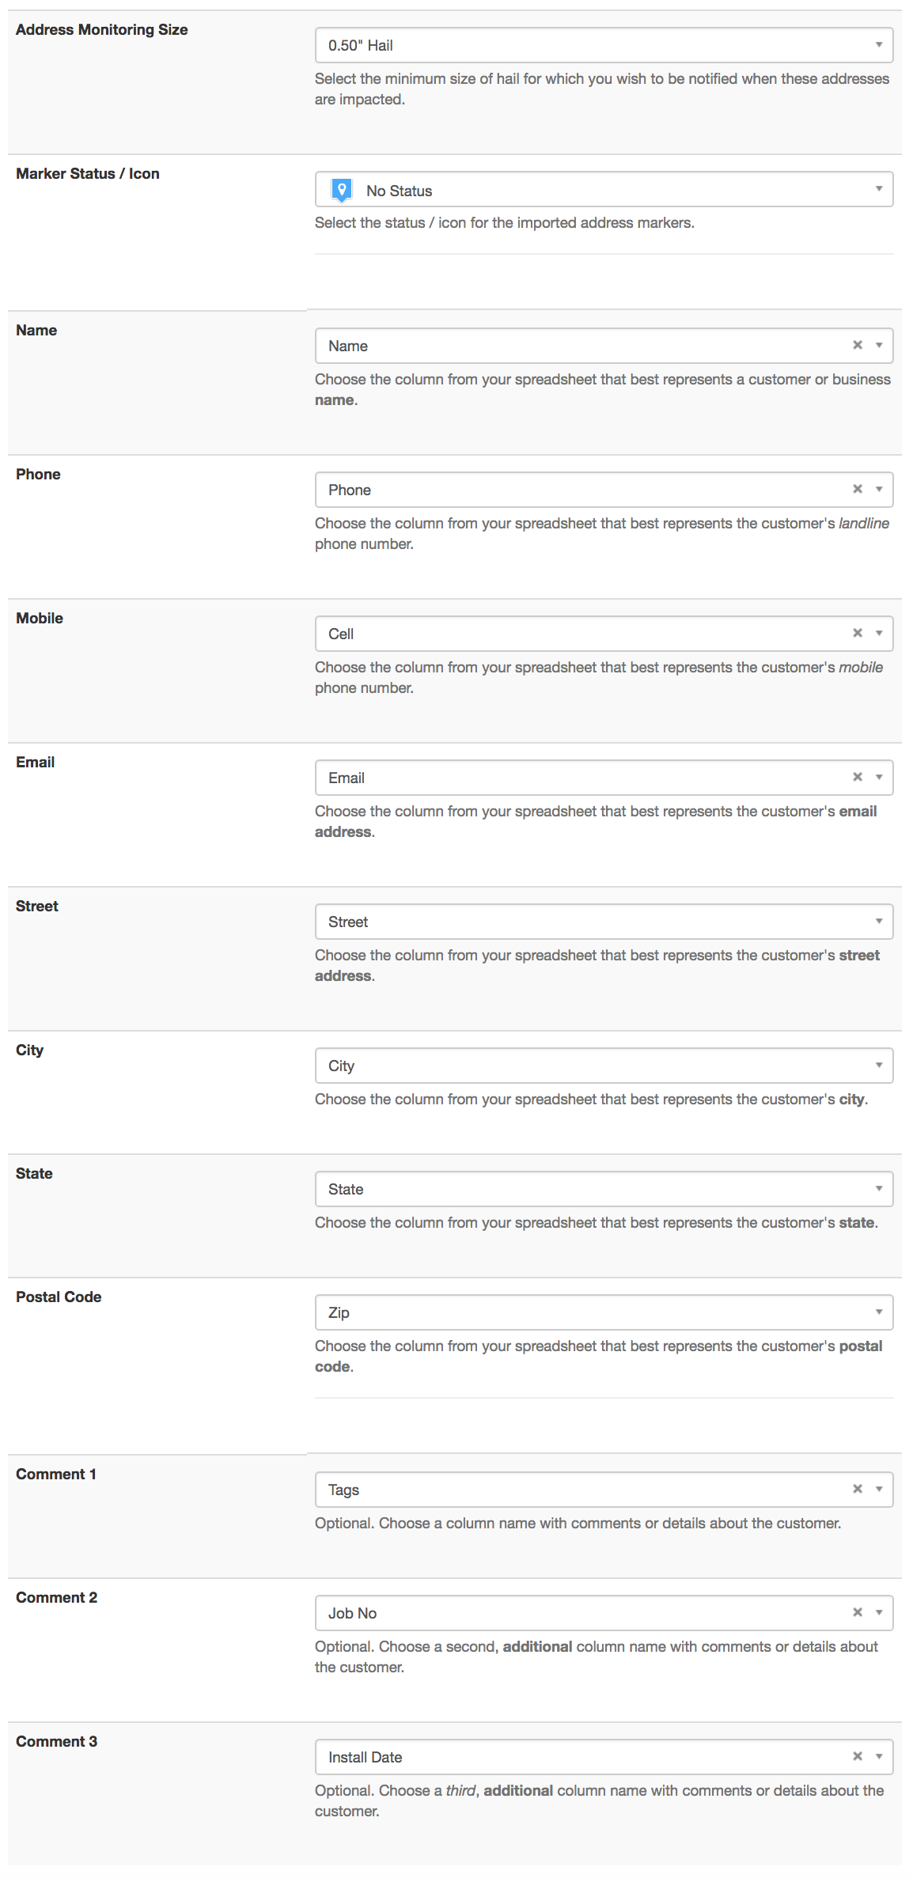Clear the Phone column selection

coord(857,489)
